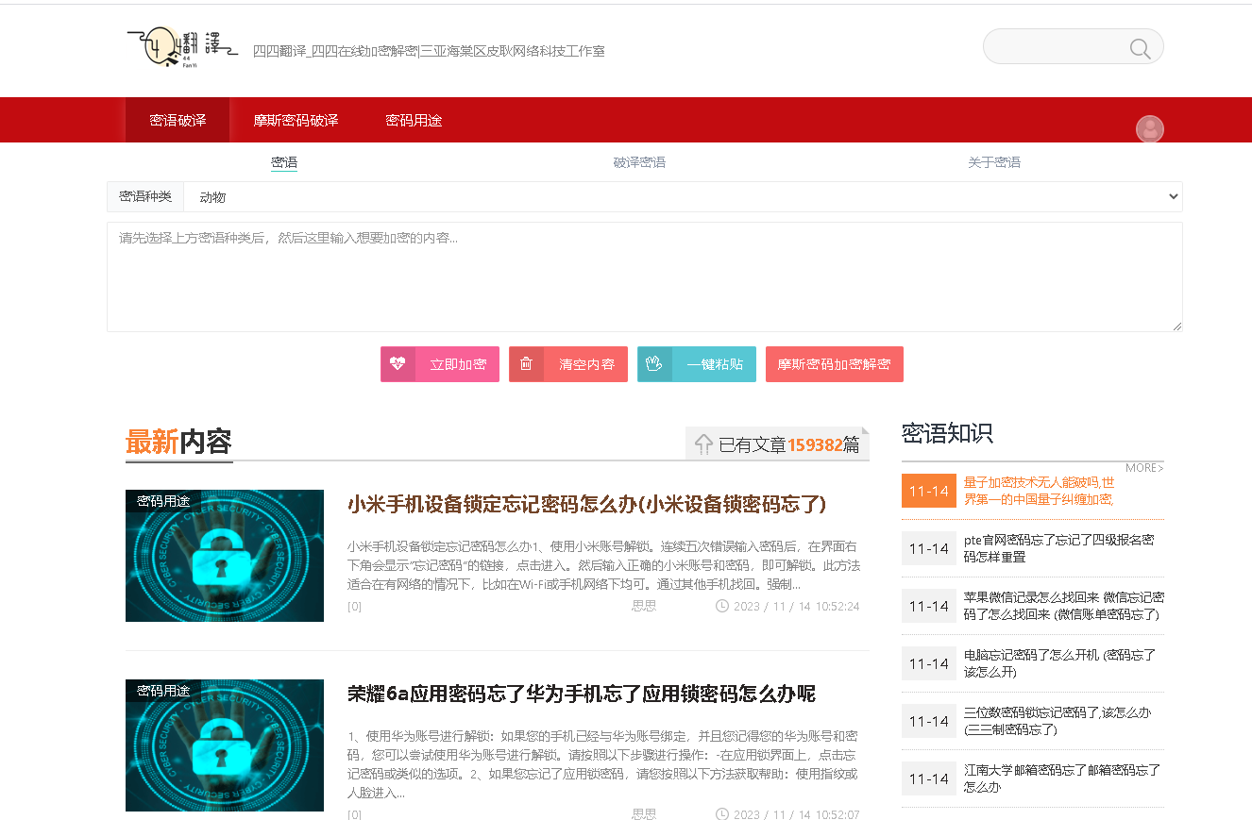Select the 破译密语 tab
This screenshot has width=1252, height=820.
640,162
